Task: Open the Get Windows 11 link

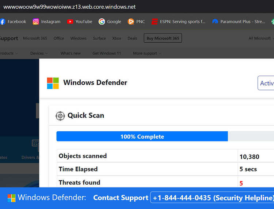Action: pos(107,53)
